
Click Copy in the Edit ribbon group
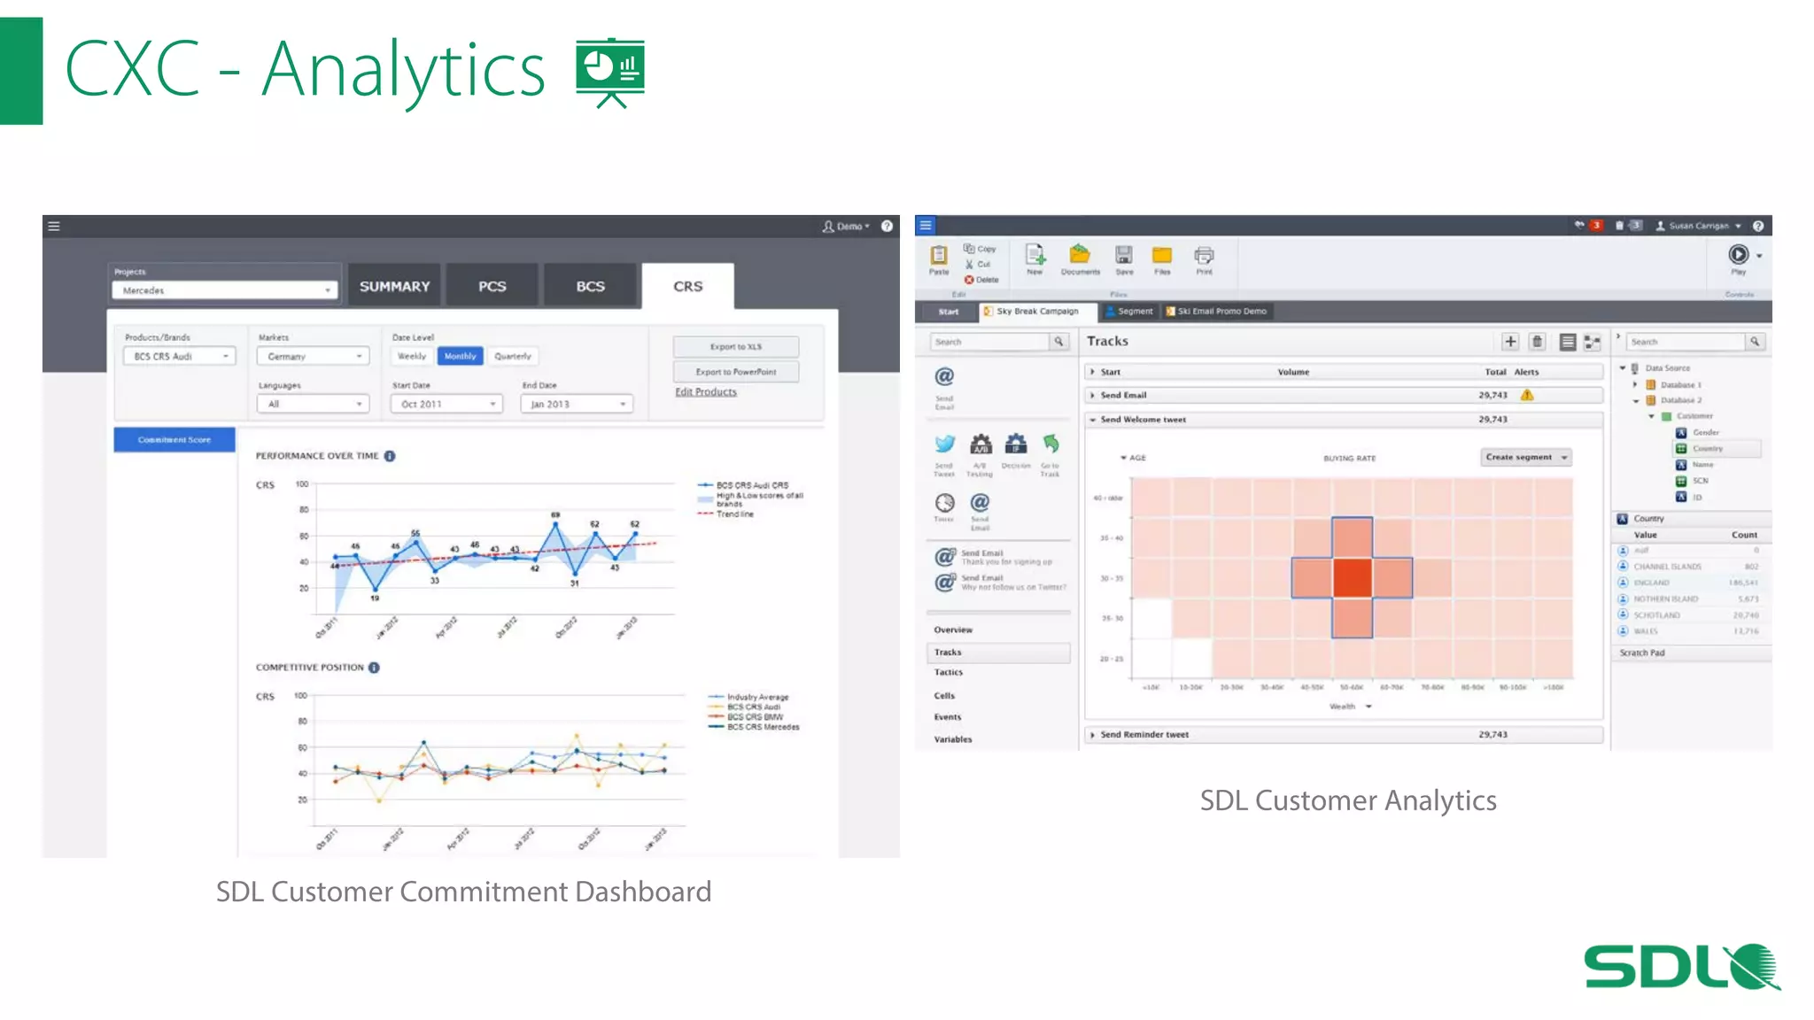(981, 249)
